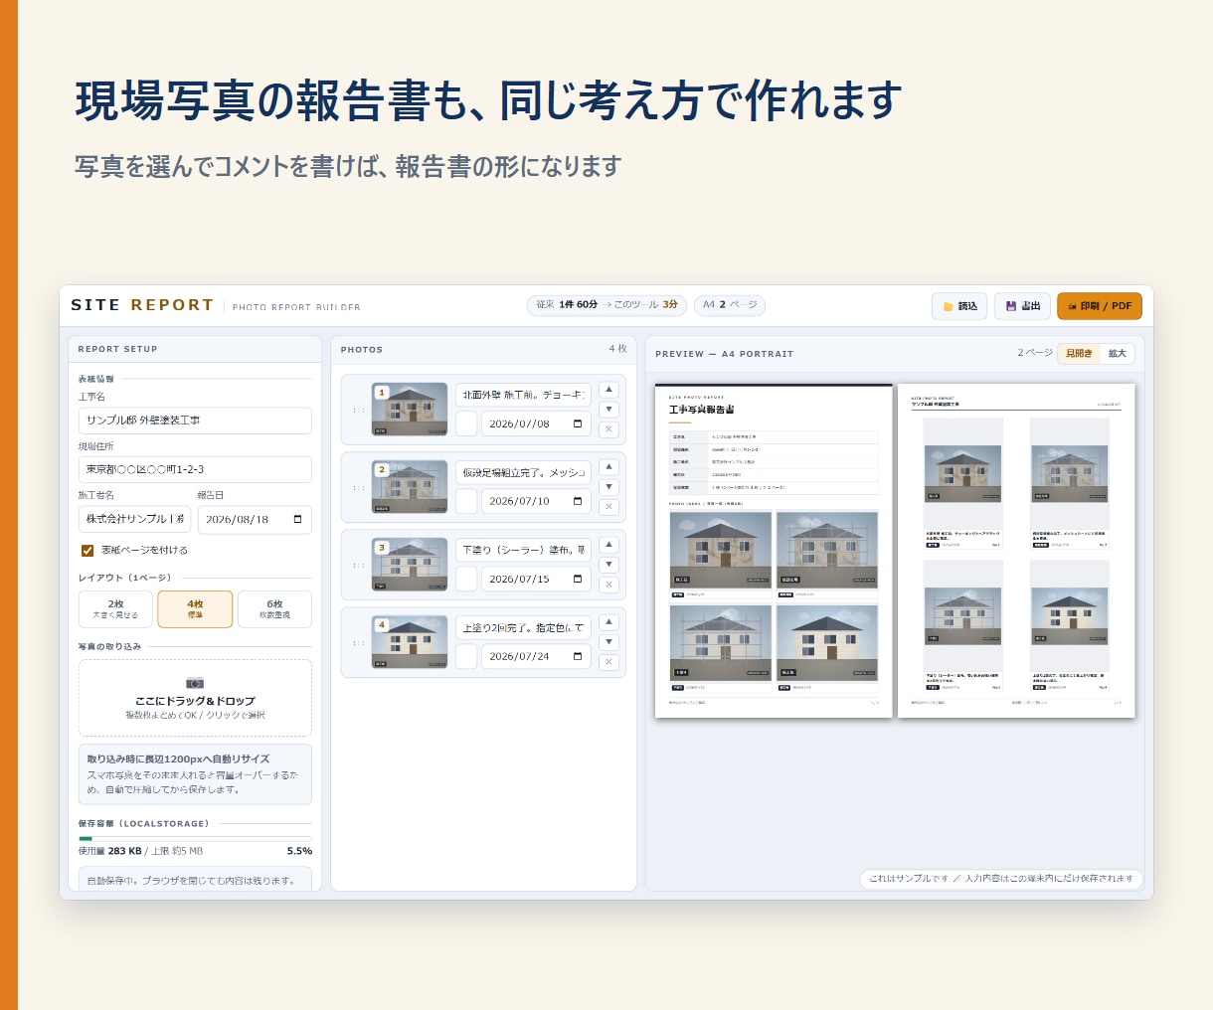
Task: Click the 印刷 / PDF button
Action: (1100, 306)
